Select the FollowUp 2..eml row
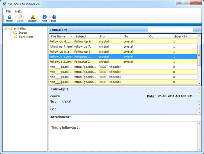 [123, 62]
